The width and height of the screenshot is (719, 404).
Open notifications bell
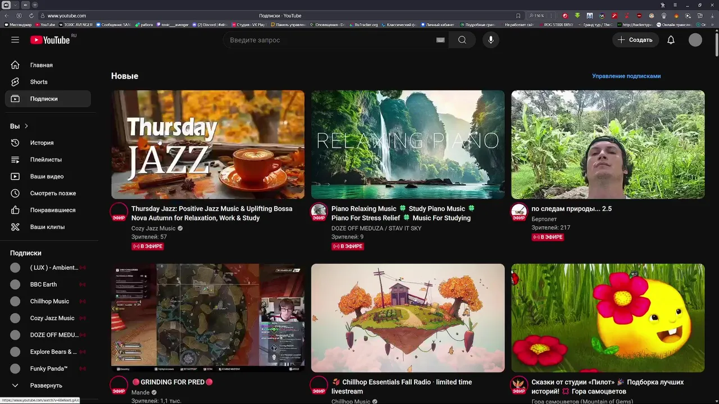pyautogui.click(x=671, y=40)
